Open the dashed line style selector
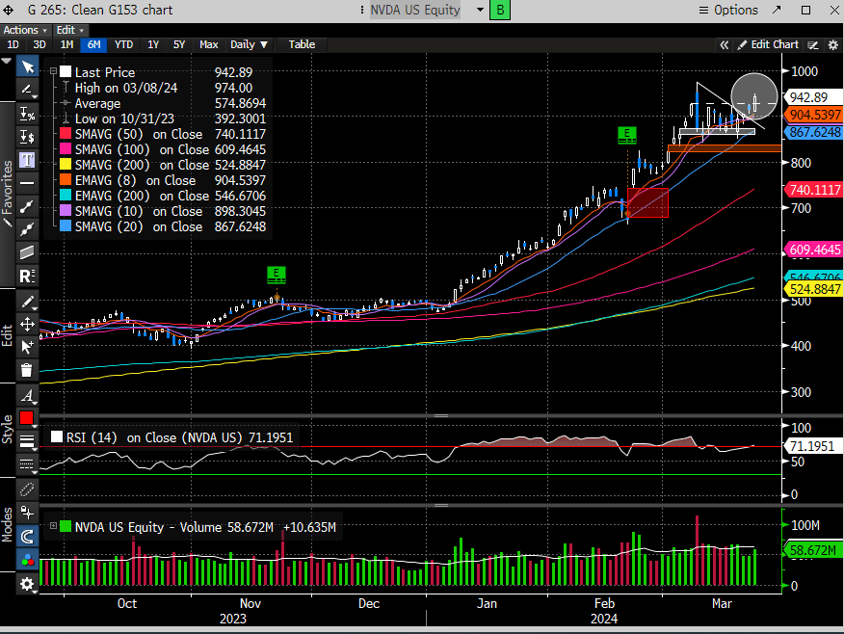The image size is (844, 634). click(x=27, y=463)
